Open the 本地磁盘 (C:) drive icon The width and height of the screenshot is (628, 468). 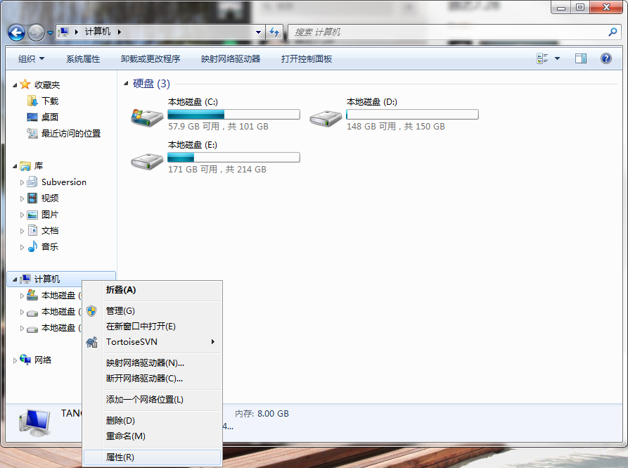pyautogui.click(x=147, y=117)
